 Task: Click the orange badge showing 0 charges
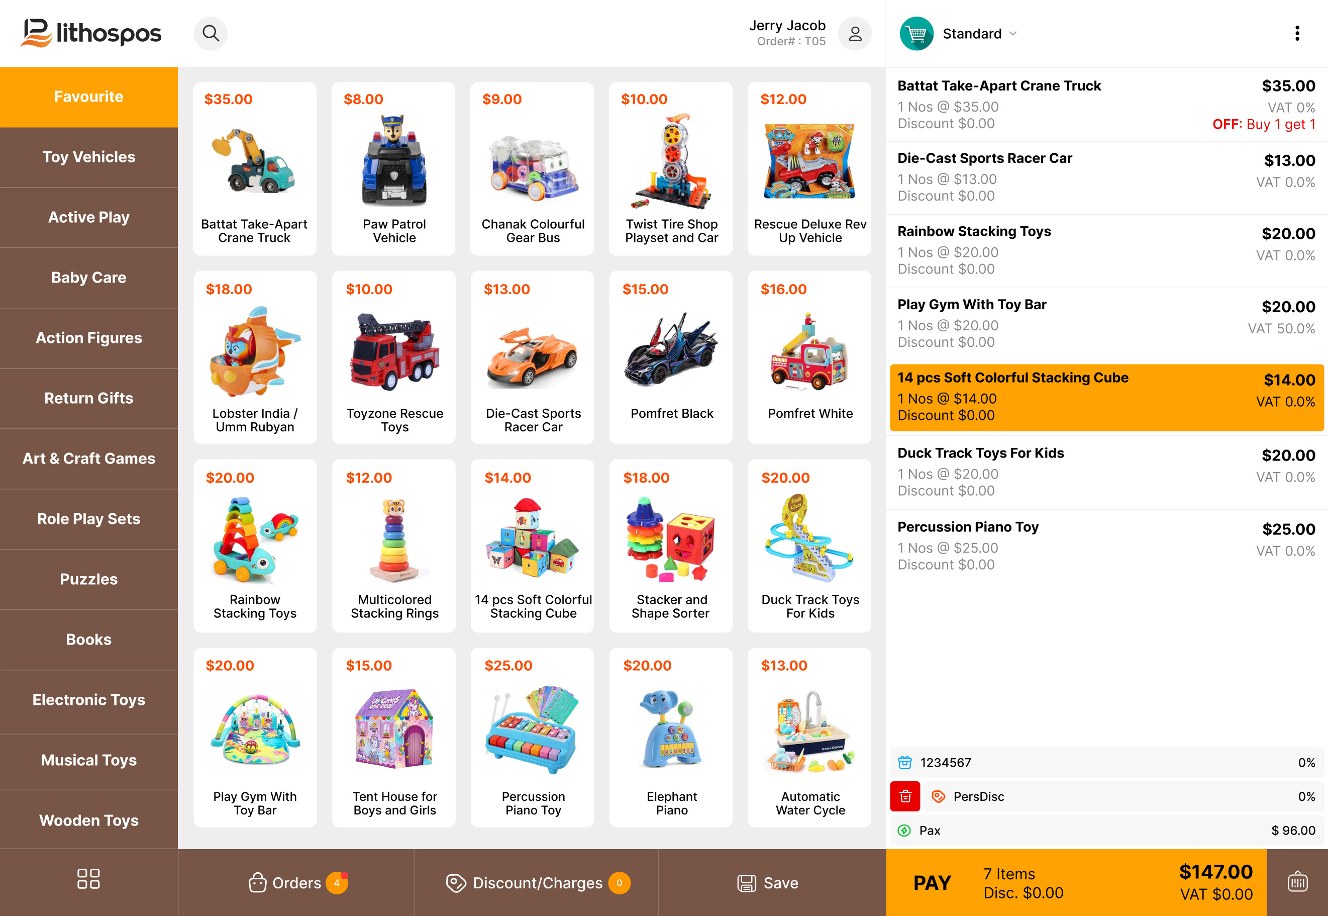click(x=619, y=883)
